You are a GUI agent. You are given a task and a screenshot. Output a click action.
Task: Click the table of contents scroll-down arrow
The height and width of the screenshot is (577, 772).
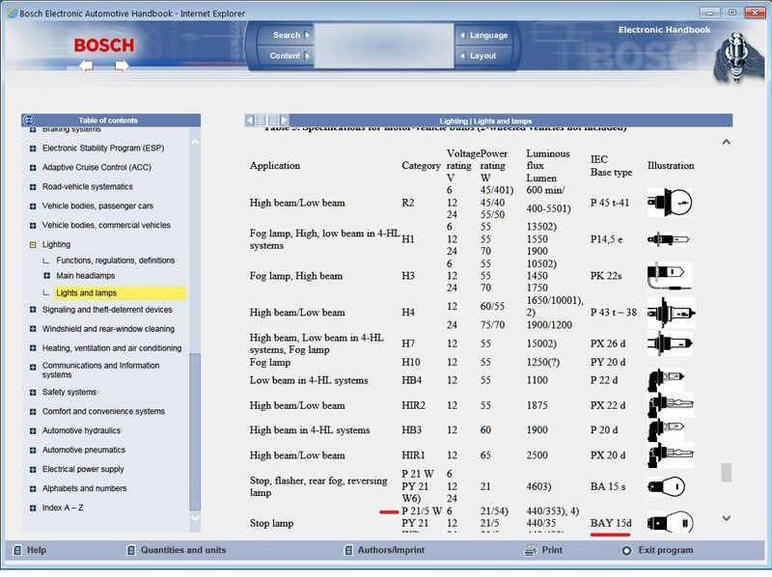195,518
